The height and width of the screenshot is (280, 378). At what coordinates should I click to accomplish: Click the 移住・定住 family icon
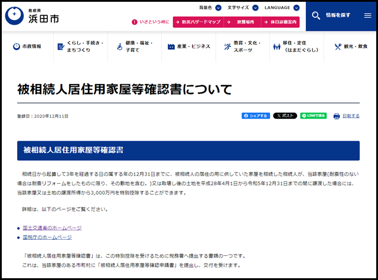[277, 47]
